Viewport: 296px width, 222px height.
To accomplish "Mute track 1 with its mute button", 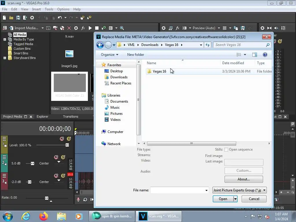I will [62, 139].
